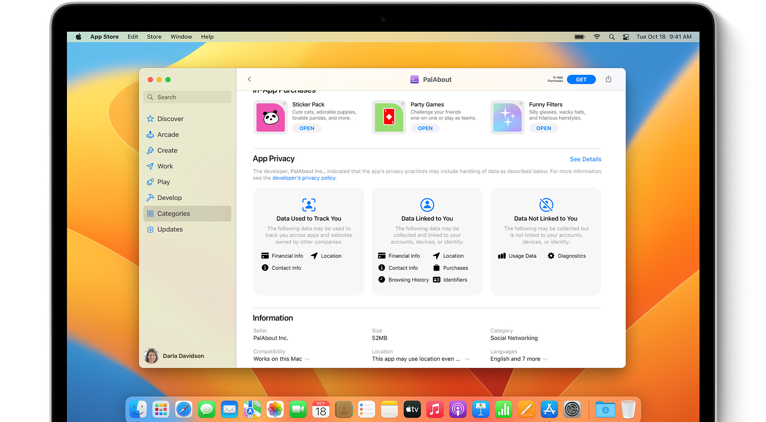Click the Sticker Pack panda icon
Screen dimensions: 766x422
(270, 117)
